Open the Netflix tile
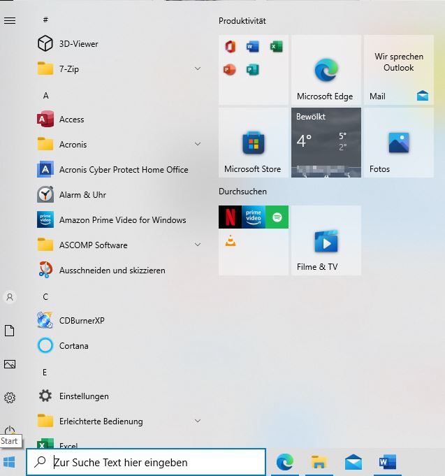This screenshot has width=445, height=476. tap(231, 217)
